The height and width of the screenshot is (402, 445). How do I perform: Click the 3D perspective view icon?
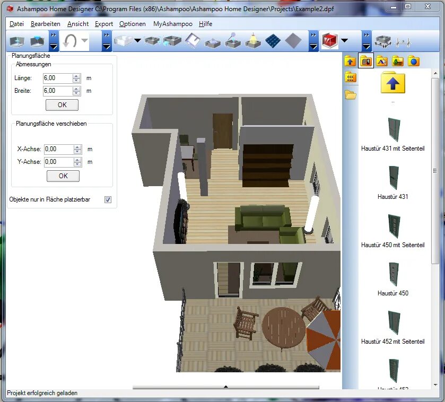pyautogui.click(x=37, y=41)
